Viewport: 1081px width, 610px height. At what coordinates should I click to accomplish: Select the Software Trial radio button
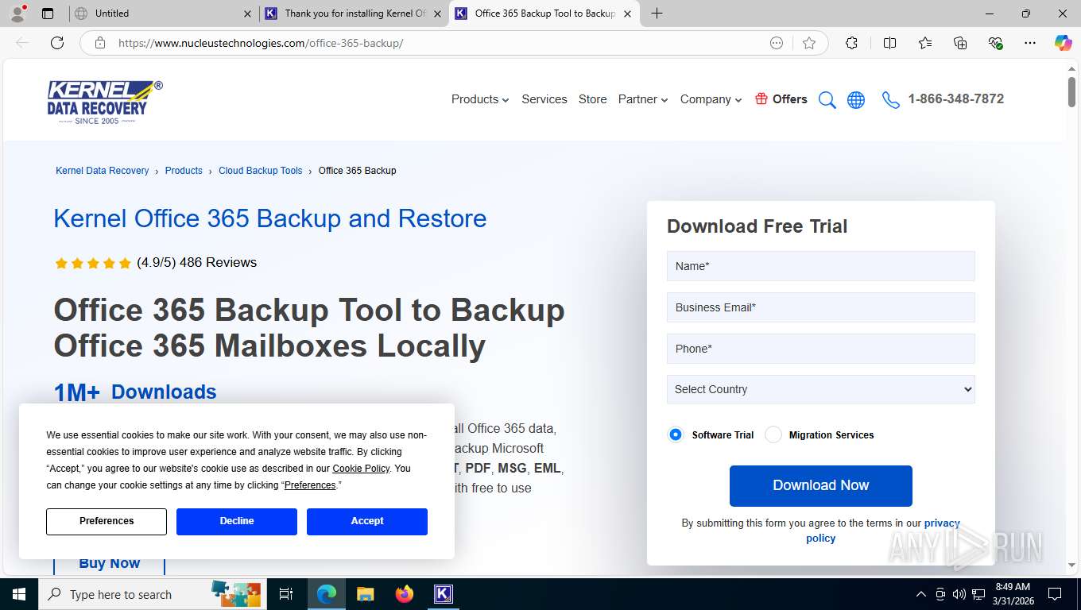coord(676,434)
